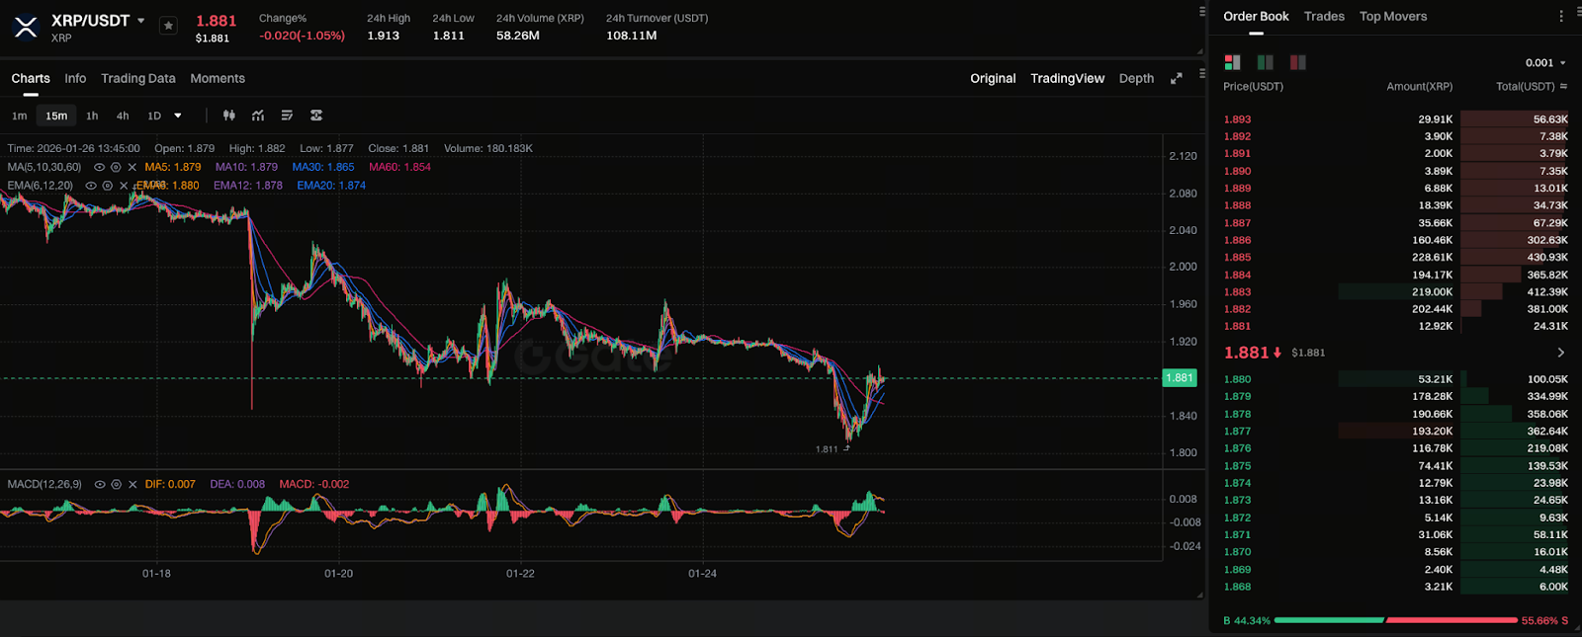Select the 1h timeframe
The image size is (1582, 637).
(92, 116)
